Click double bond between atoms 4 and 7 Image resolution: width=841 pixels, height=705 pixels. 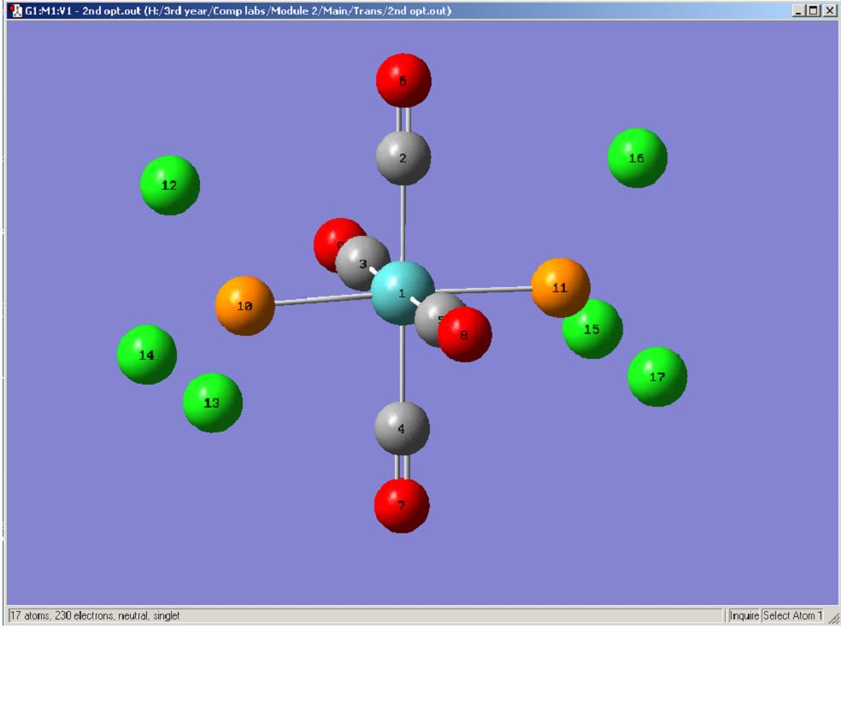click(402, 467)
